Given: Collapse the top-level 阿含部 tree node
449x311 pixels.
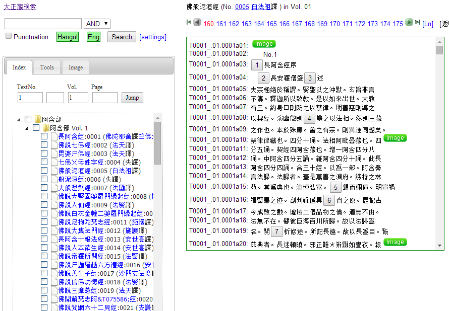Looking at the screenshot, I should click(x=19, y=120).
